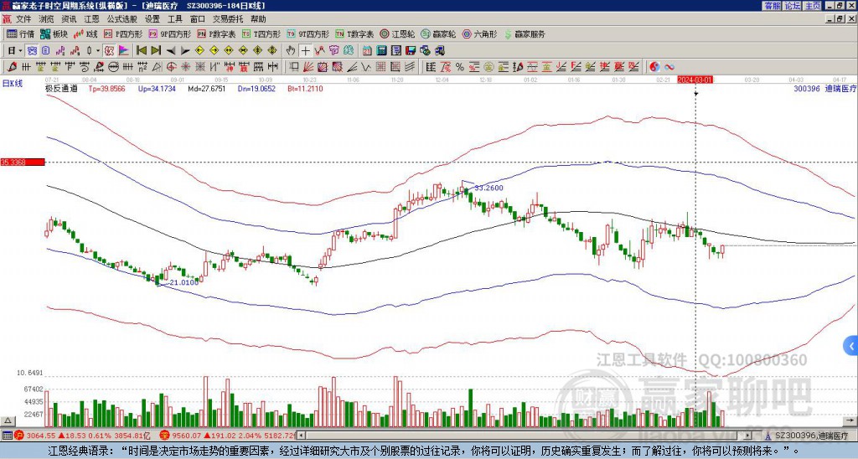Open the 9P四方形 tool
Image resolution: width=858 pixels, height=459 pixels.
click(x=170, y=34)
